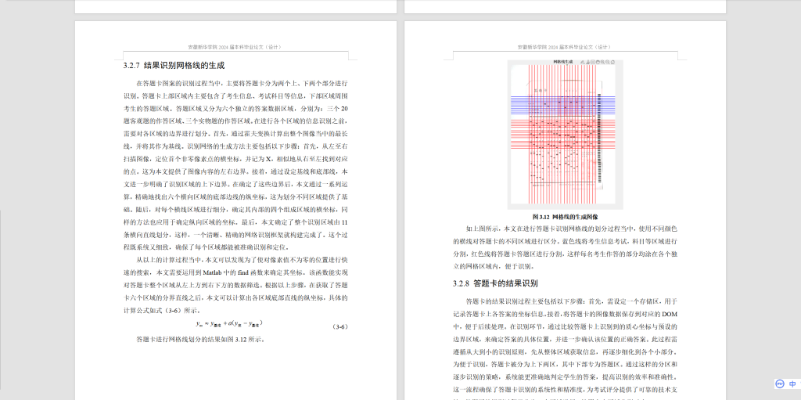
Task: Click line starting 从以上的计算过程当中
Action: (x=242, y=260)
